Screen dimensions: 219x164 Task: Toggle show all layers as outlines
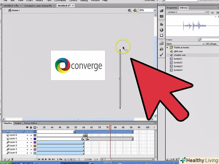[x=35, y=127]
